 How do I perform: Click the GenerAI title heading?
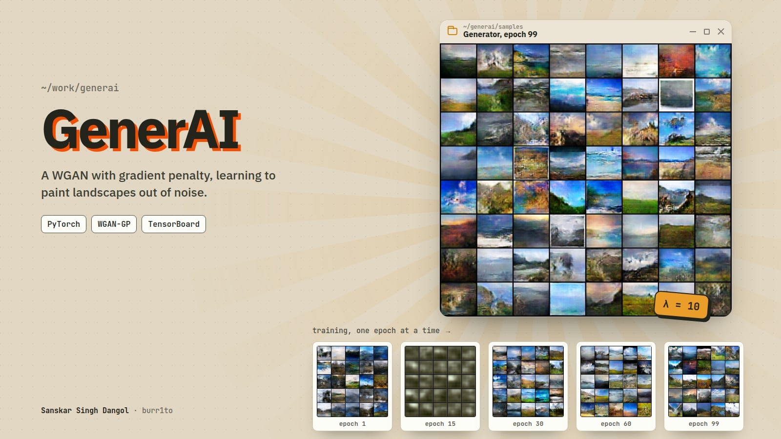point(142,130)
